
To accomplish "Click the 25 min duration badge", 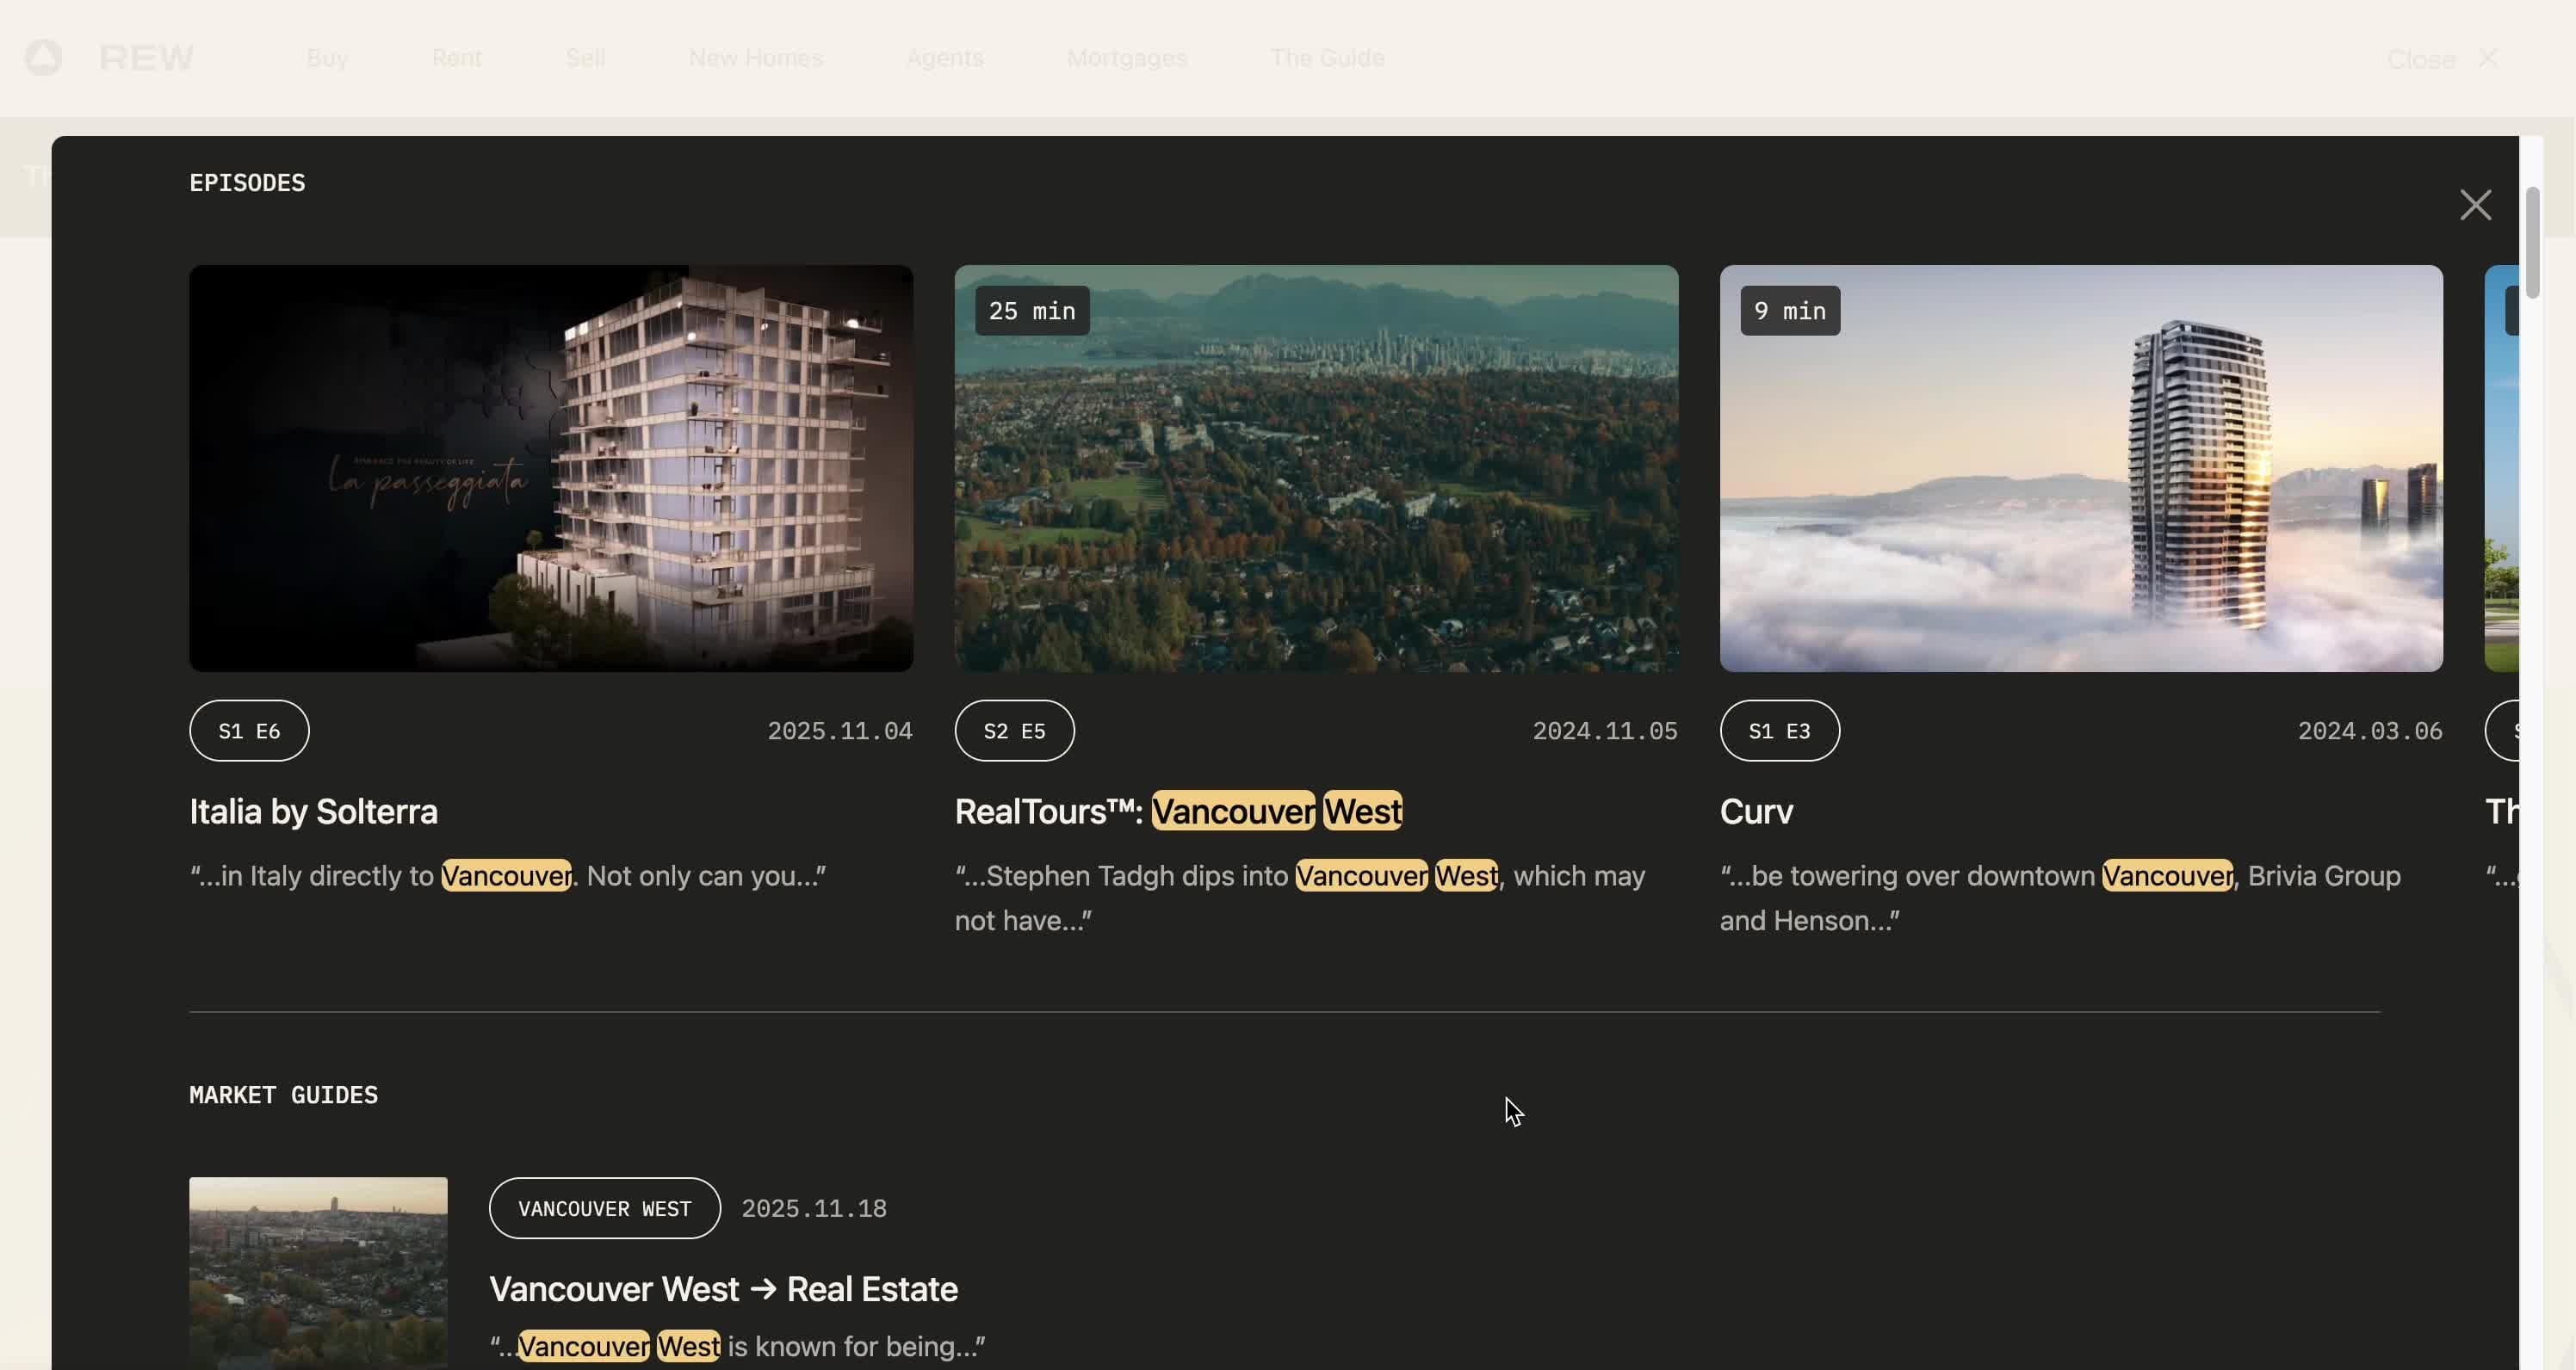I will tap(1032, 311).
